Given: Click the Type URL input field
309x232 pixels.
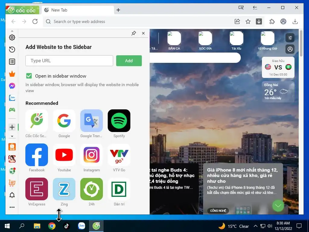Looking at the screenshot, I should [69, 60].
